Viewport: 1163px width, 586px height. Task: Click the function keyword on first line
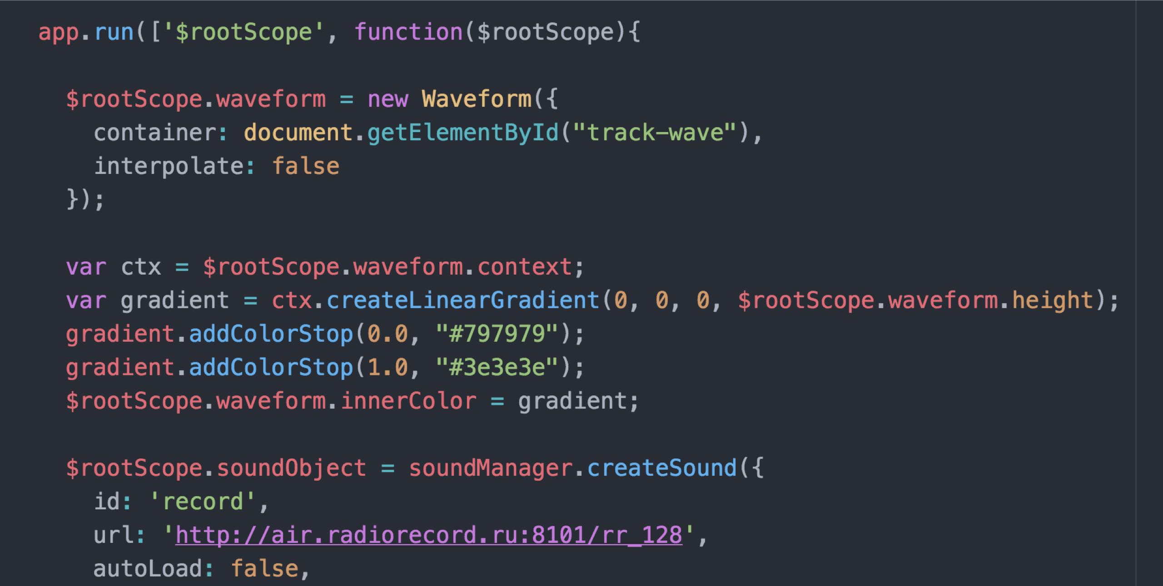coord(408,32)
